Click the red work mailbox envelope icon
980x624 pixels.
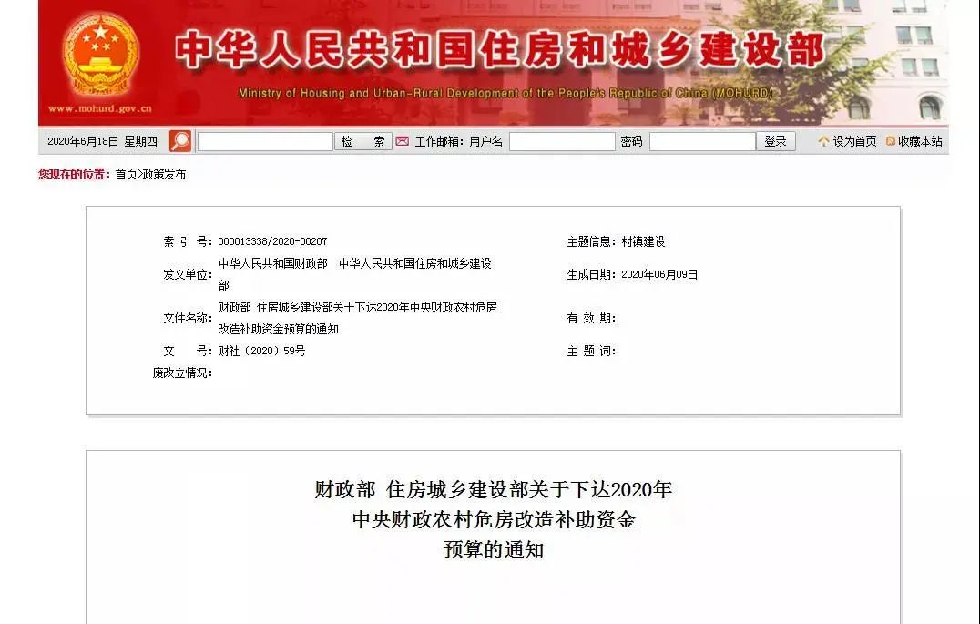(402, 141)
